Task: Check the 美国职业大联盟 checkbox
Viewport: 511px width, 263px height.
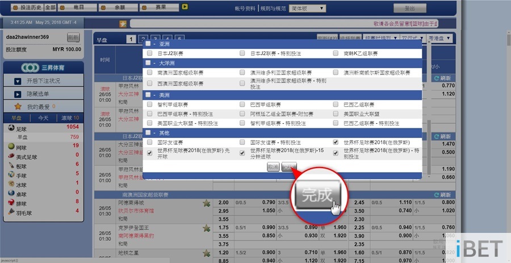Action: pyautogui.click(x=336, y=114)
